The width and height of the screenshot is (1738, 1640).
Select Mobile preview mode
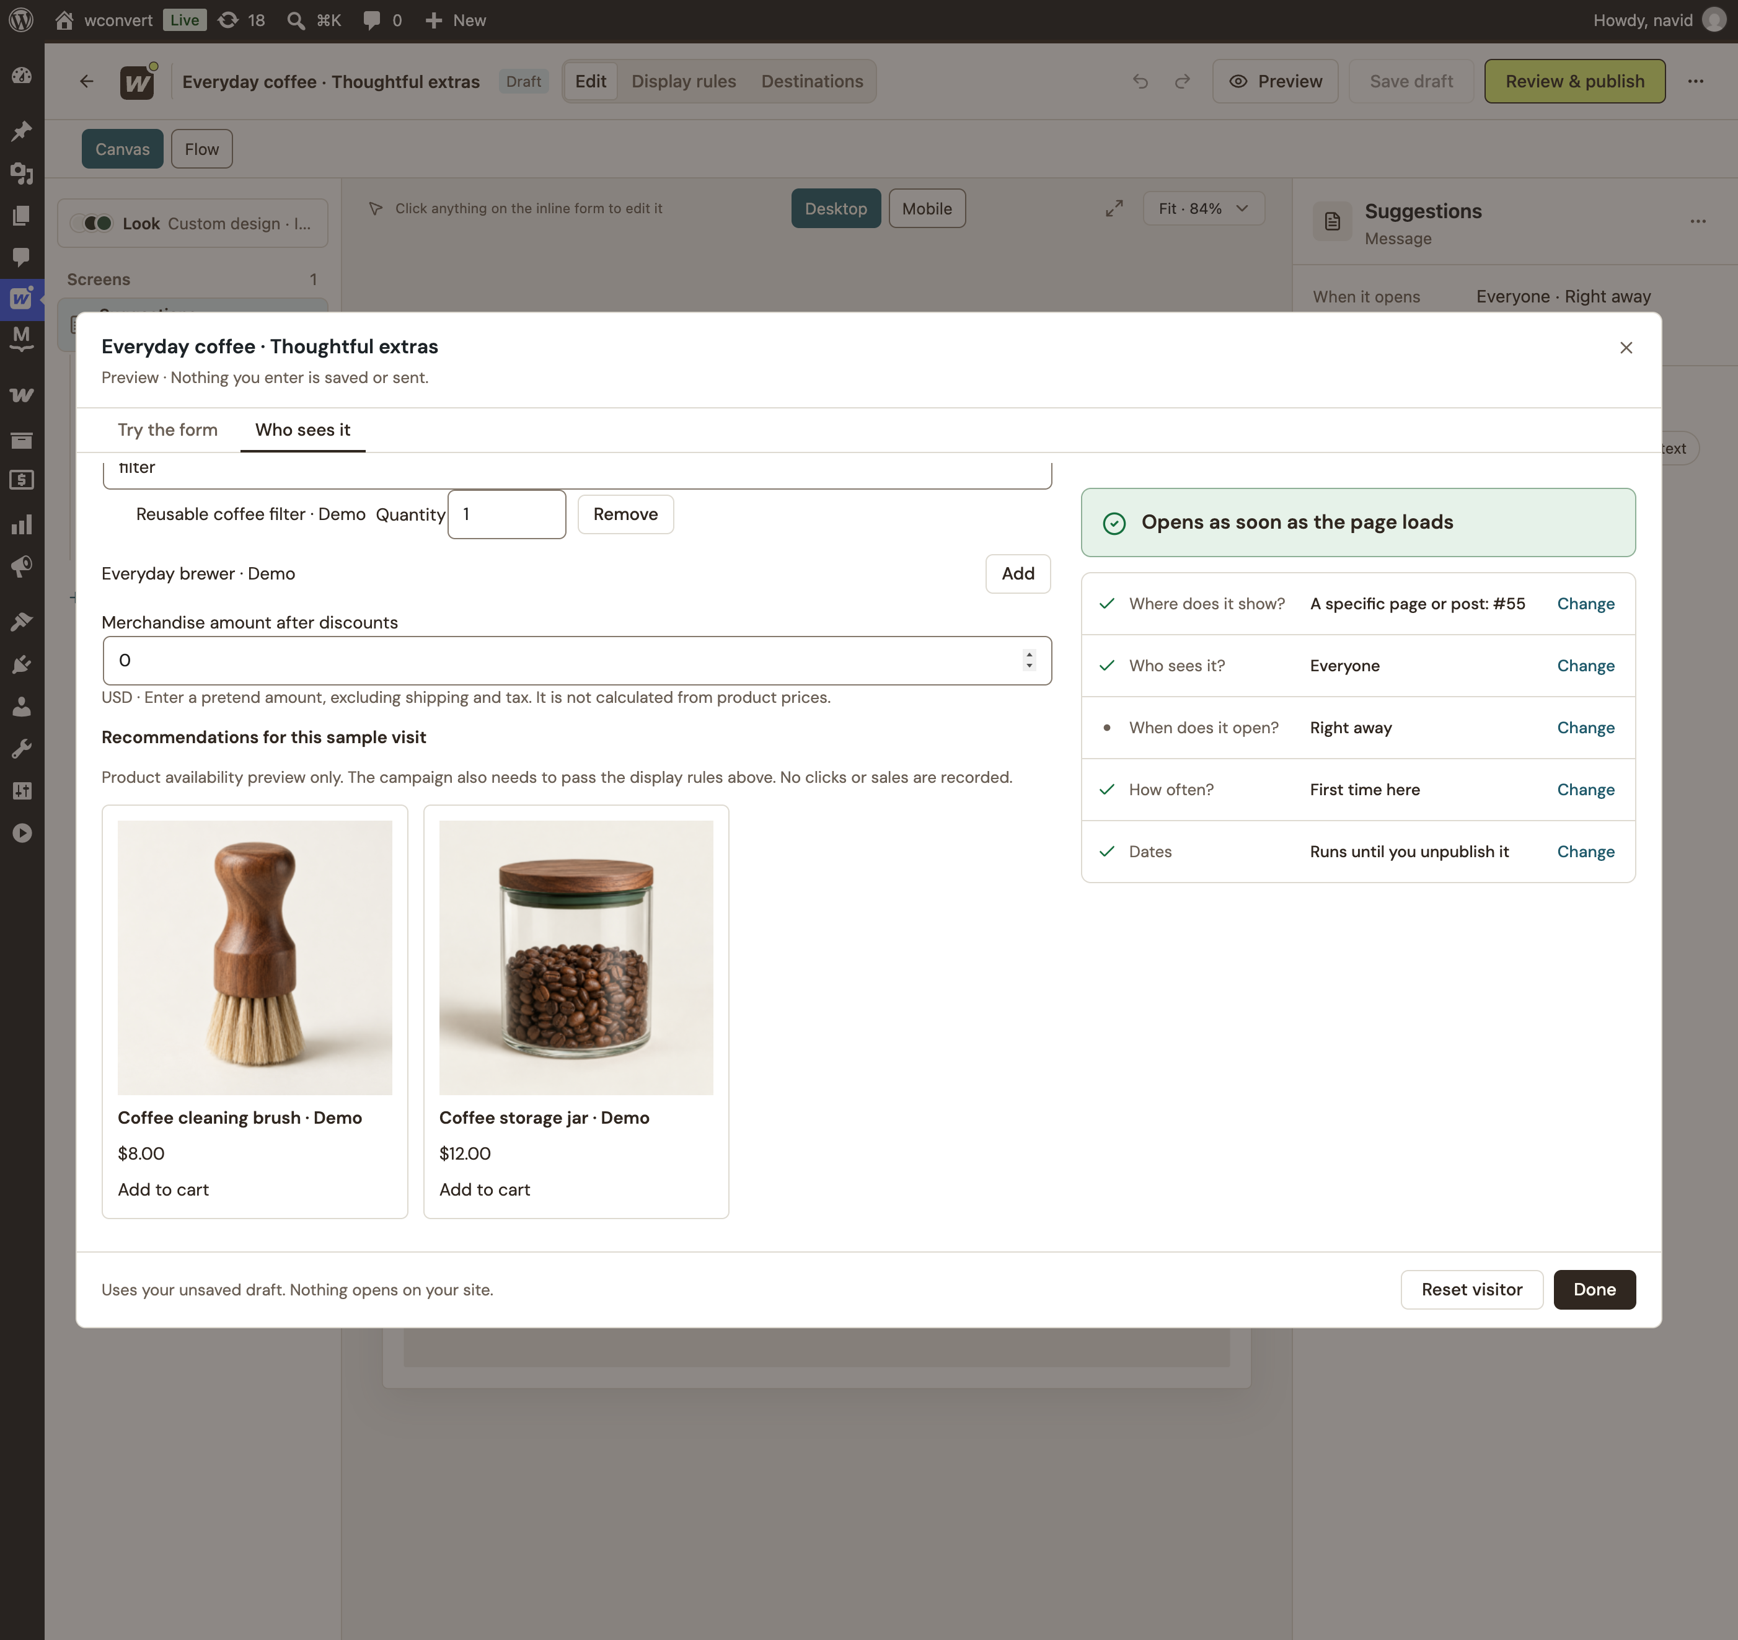927,208
